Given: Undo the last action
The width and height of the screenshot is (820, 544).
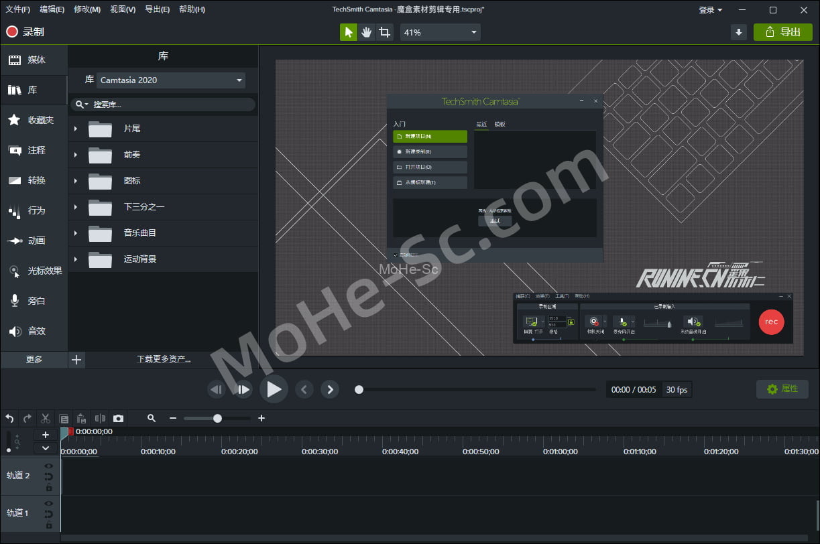Looking at the screenshot, I should [x=9, y=418].
